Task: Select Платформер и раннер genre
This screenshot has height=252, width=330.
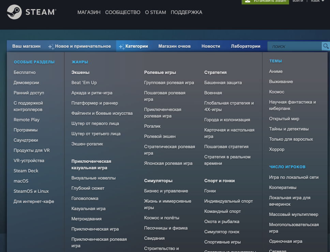Action: 94,103
